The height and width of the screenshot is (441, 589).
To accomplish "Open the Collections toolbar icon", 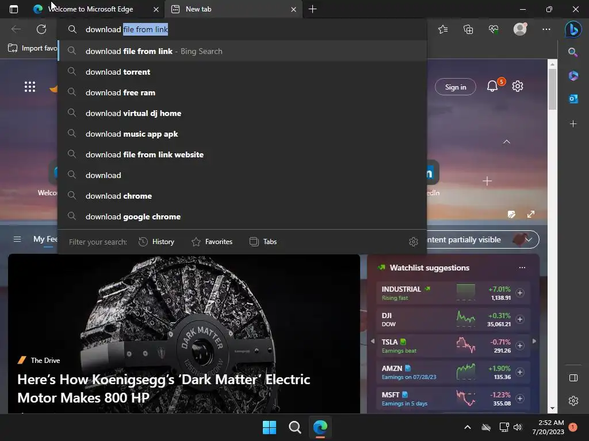I will (x=468, y=29).
